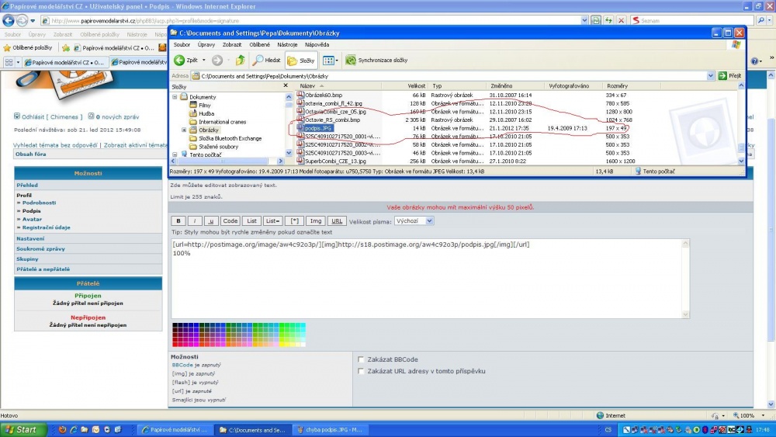Select the Stažené soubory folder

218,147
